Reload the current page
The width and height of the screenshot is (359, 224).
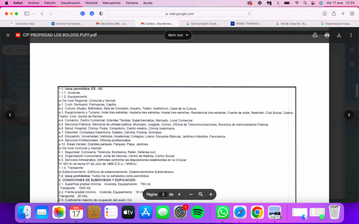point(249,14)
